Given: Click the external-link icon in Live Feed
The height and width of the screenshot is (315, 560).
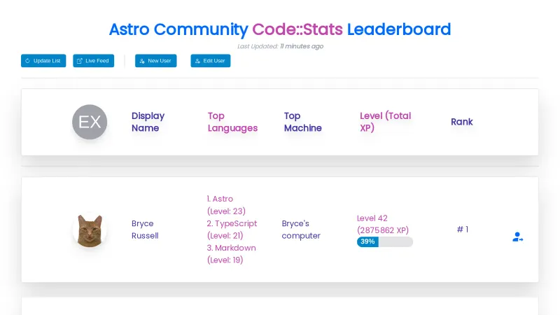Looking at the screenshot, I should click(80, 61).
